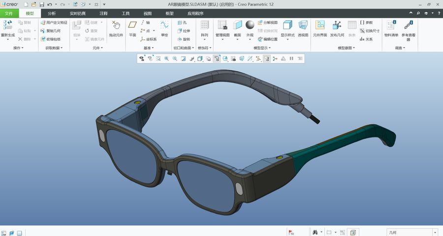Viewport: 443px width, 236px height.
Task: Toggle annotation display button in graphics toolbar
Action: tap(266, 59)
